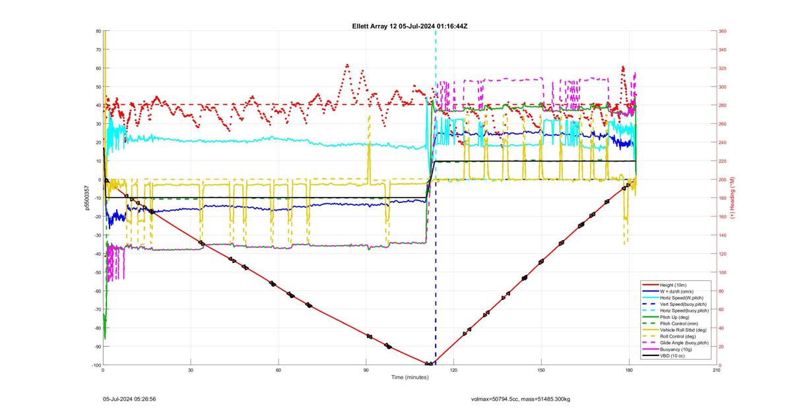This screenshot has height=410, width=792.
Task: Click x-axis tick label '150'
Action: click(541, 370)
